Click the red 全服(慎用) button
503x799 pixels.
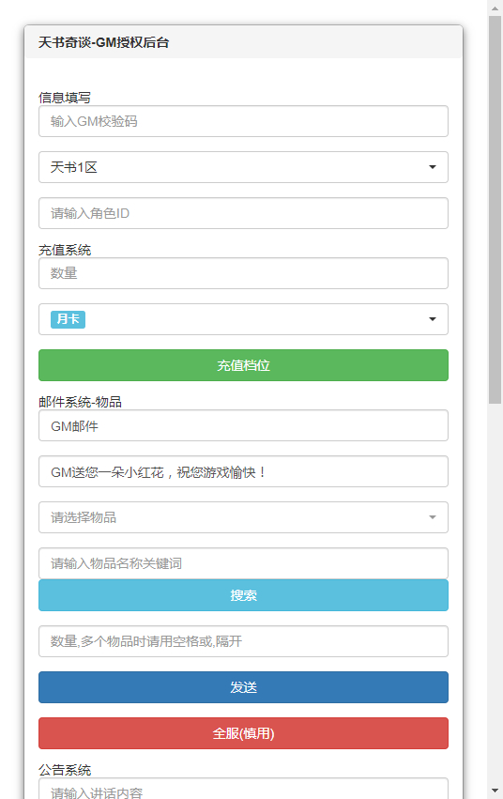click(243, 733)
